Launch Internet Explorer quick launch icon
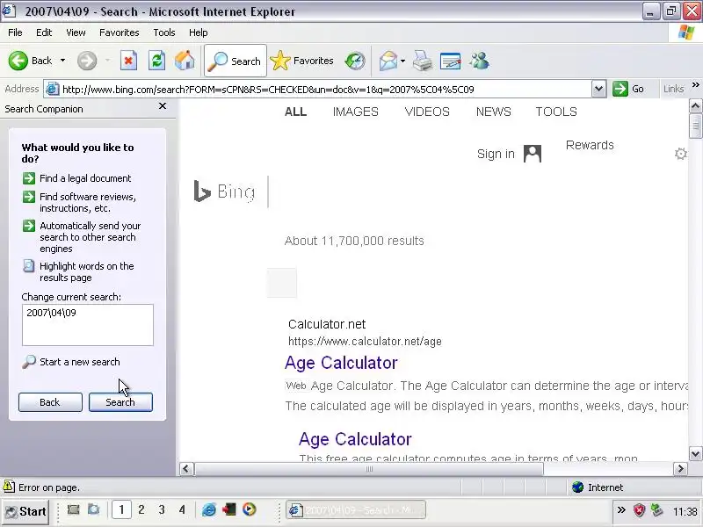Image resolution: width=703 pixels, height=527 pixels. coord(209,509)
